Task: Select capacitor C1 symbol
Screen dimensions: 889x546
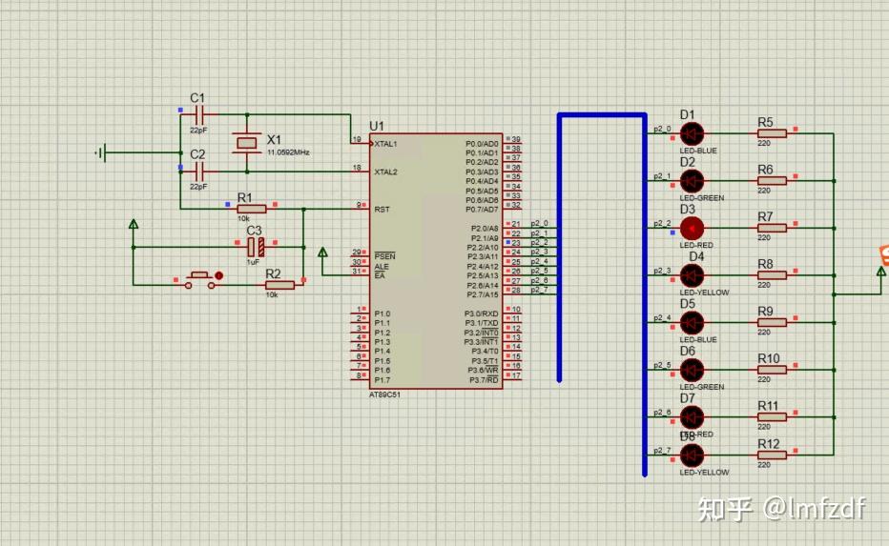Action: click(197, 115)
